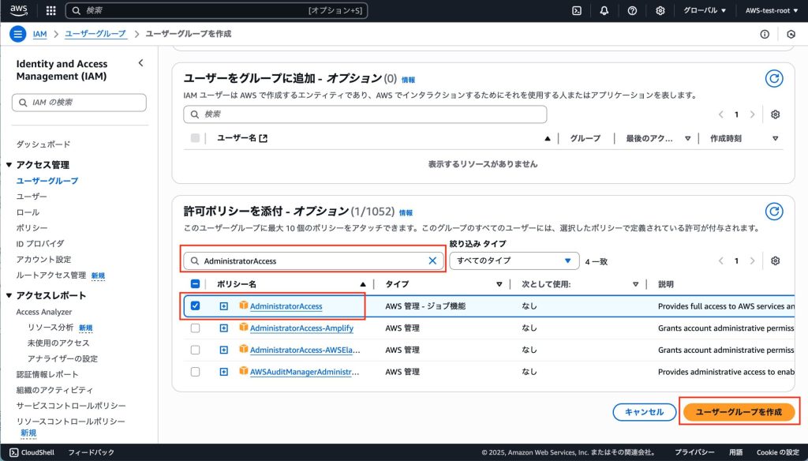Launch CloudShell from top bar icon

click(577, 10)
